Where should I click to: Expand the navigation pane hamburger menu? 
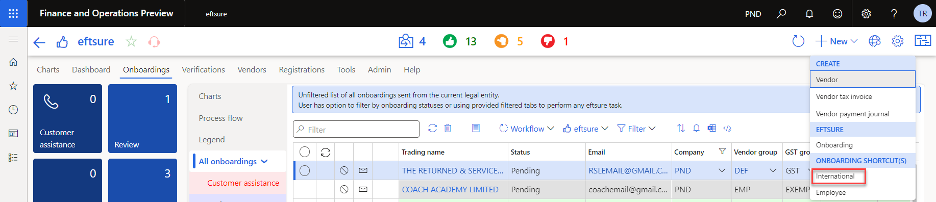[x=13, y=39]
